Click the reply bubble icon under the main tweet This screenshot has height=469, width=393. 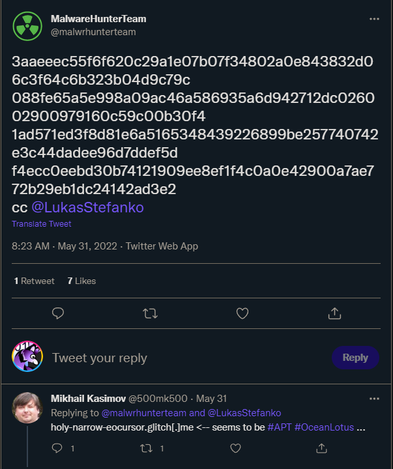[x=58, y=313]
